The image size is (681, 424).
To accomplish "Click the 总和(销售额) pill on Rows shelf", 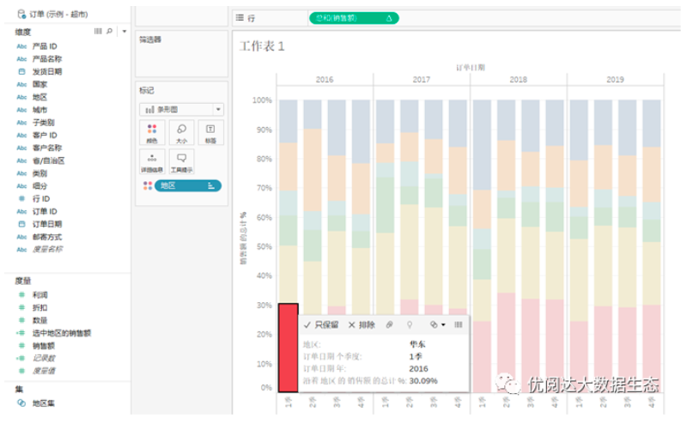I will click(x=354, y=17).
